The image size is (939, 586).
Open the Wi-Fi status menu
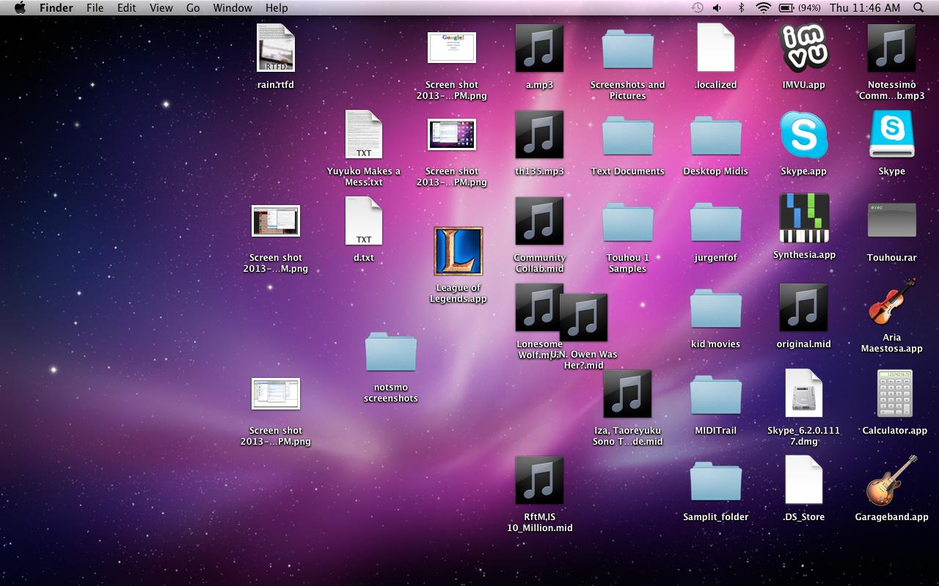click(764, 8)
